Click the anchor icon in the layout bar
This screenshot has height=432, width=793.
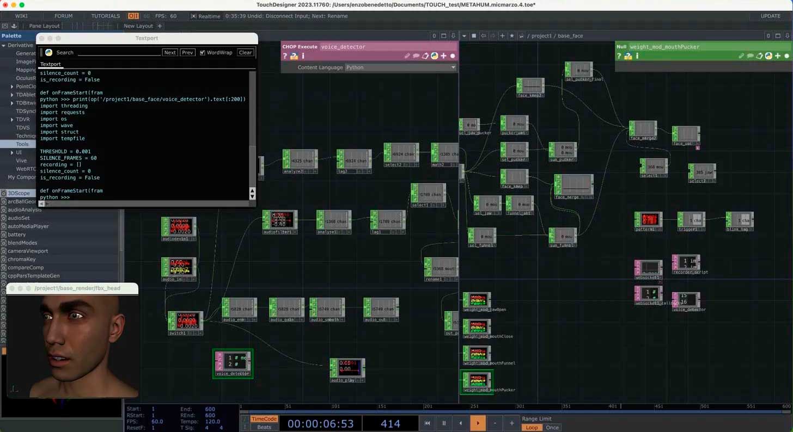click(x=14, y=26)
